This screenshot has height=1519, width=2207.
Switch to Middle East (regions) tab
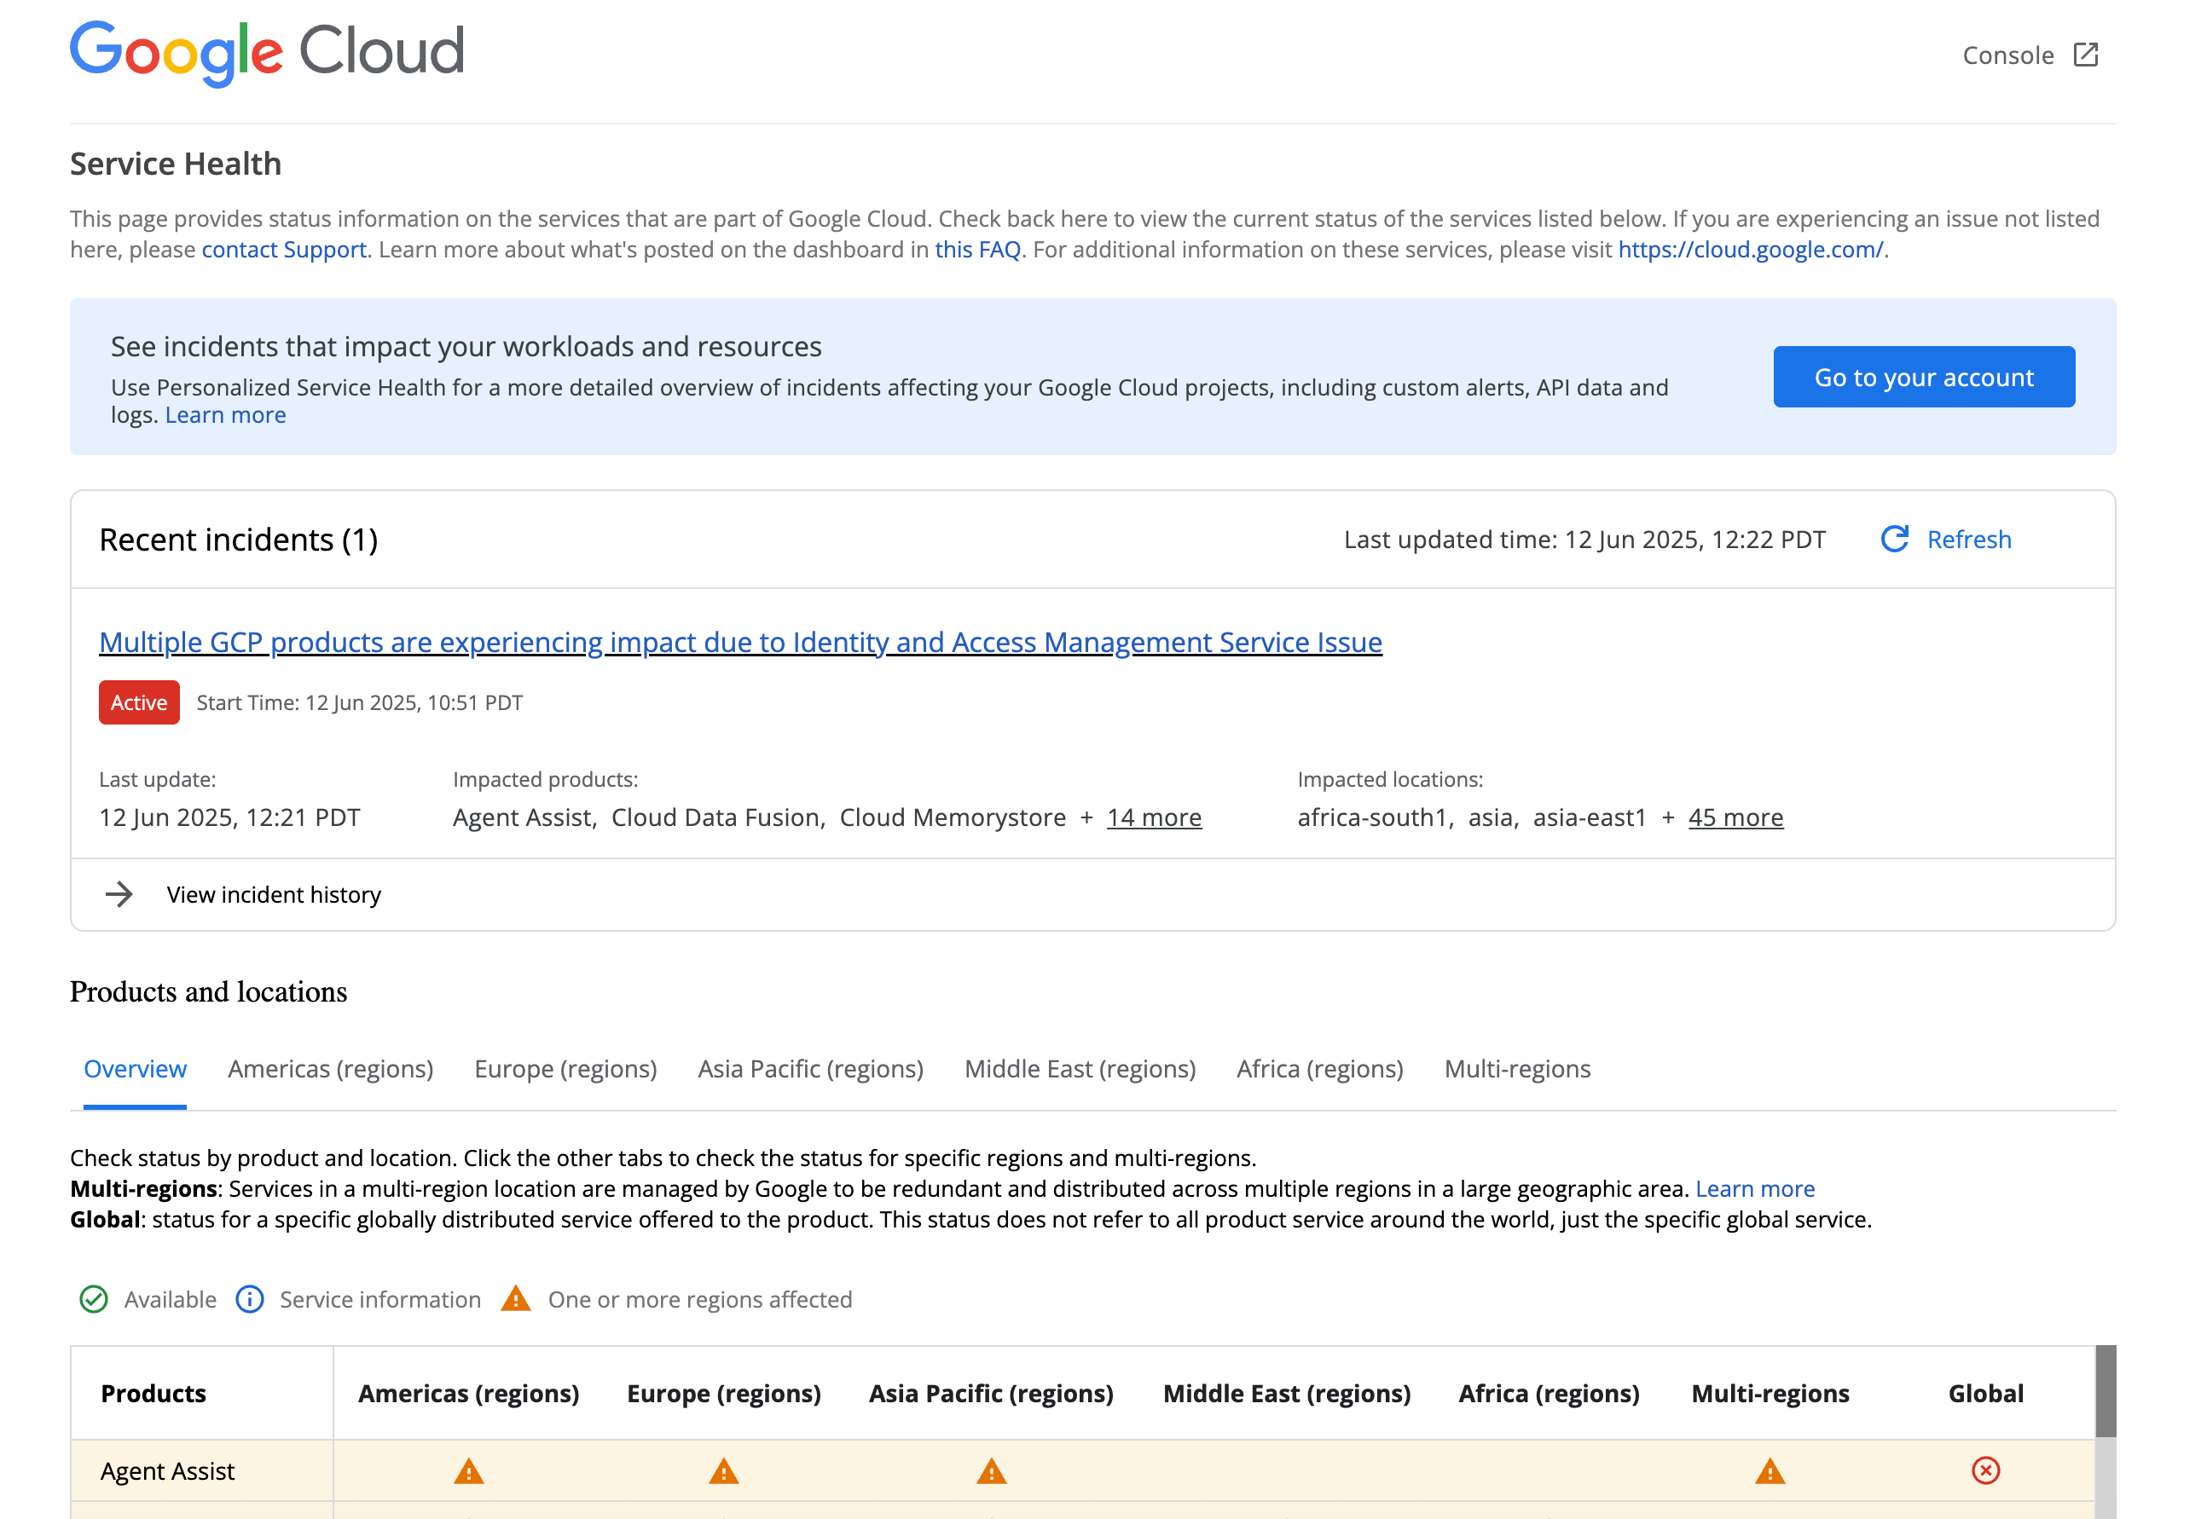[x=1080, y=1069]
